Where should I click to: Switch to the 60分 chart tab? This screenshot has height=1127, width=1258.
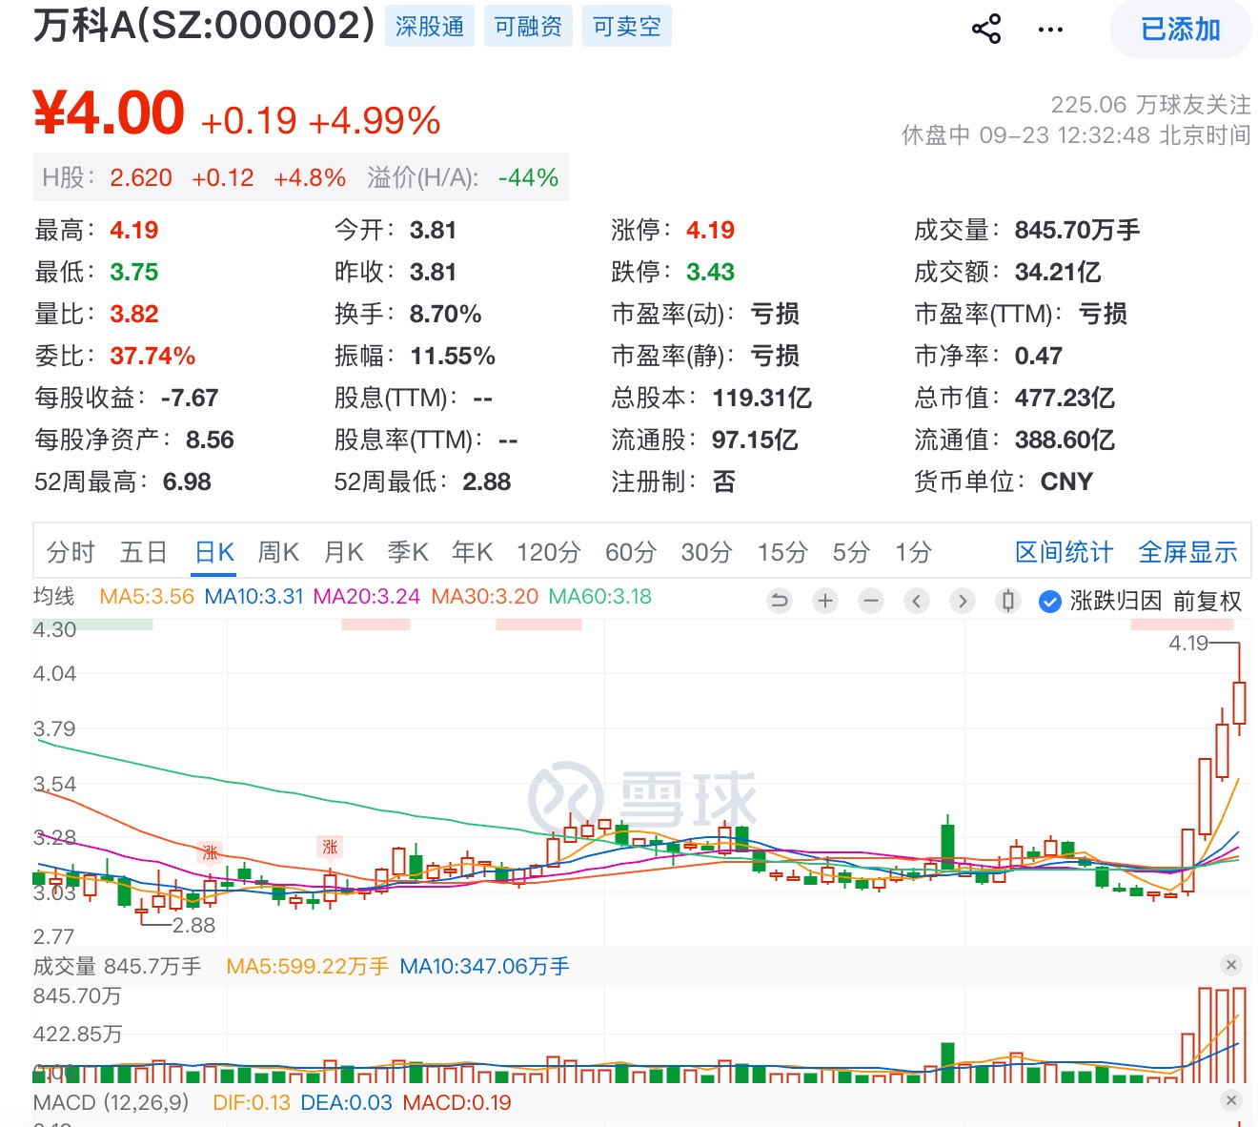[631, 552]
